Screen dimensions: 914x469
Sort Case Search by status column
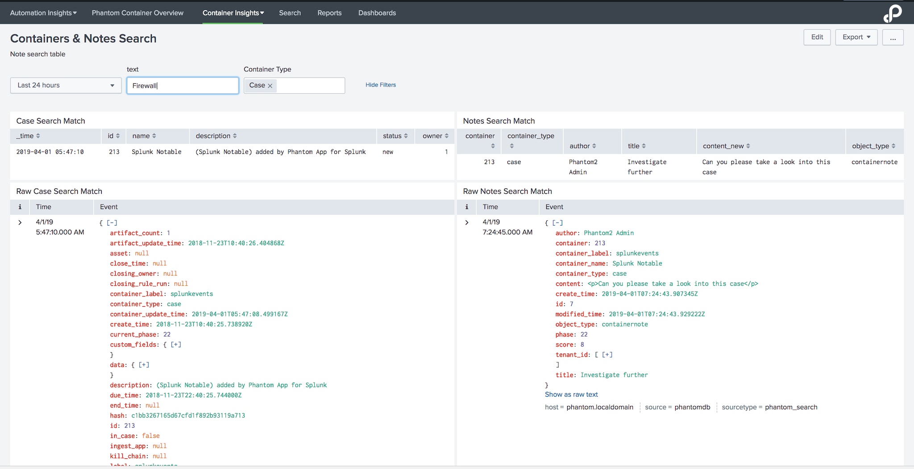(395, 136)
